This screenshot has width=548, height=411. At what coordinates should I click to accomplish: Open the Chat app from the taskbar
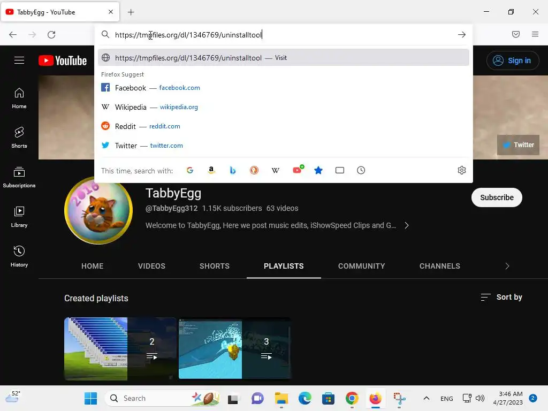(x=257, y=398)
